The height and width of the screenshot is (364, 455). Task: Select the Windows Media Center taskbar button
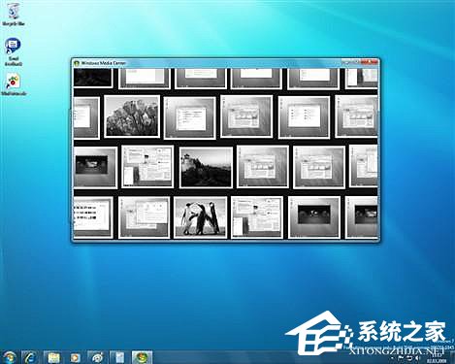click(142, 357)
